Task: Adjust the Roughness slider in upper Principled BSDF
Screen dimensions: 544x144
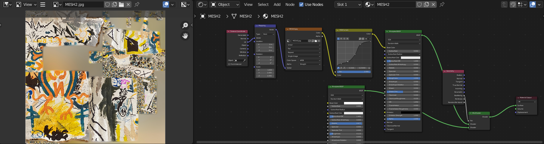Action: [x=403, y=78]
